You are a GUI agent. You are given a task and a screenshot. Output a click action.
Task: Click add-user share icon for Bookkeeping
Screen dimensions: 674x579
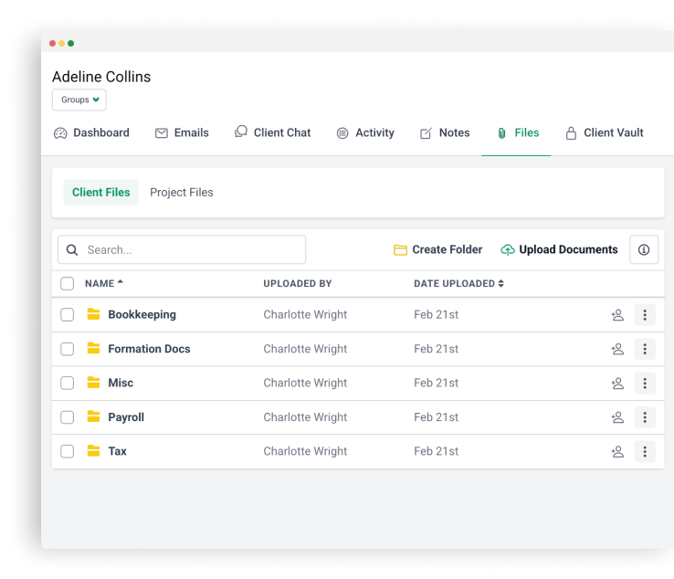[x=617, y=315]
